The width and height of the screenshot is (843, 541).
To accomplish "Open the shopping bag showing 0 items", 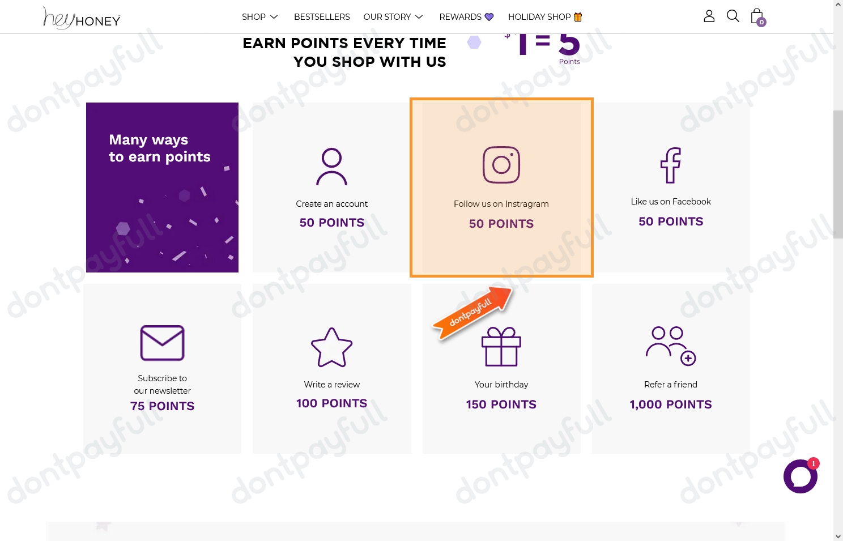I will 757,16.
